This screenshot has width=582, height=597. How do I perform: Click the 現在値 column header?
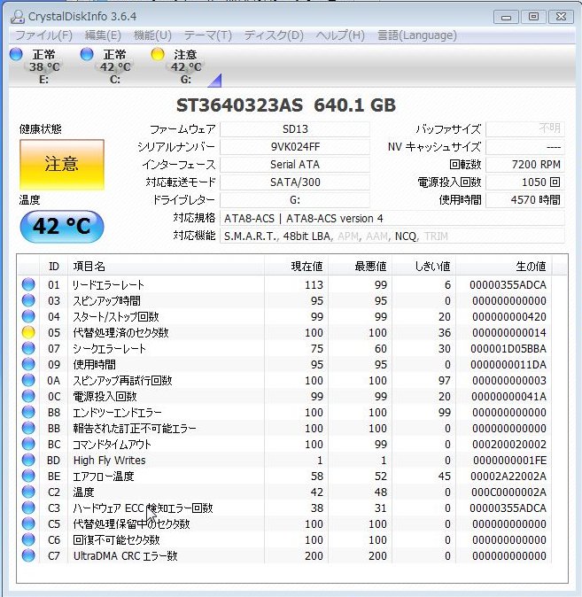click(296, 266)
